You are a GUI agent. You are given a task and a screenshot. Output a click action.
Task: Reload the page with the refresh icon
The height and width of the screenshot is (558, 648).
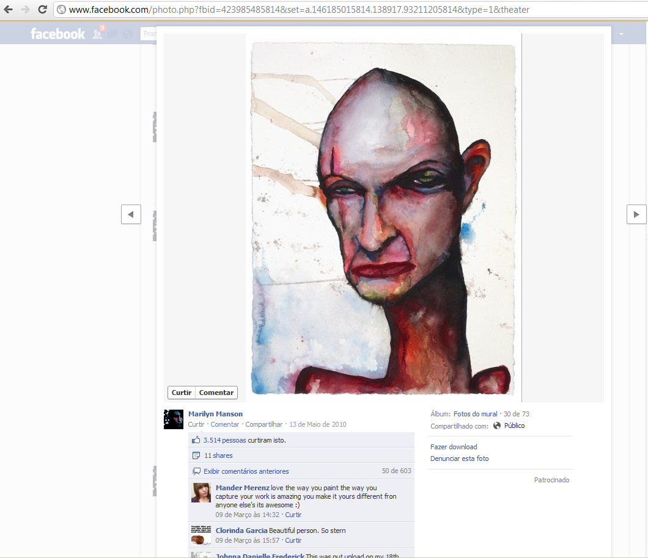tap(42, 10)
